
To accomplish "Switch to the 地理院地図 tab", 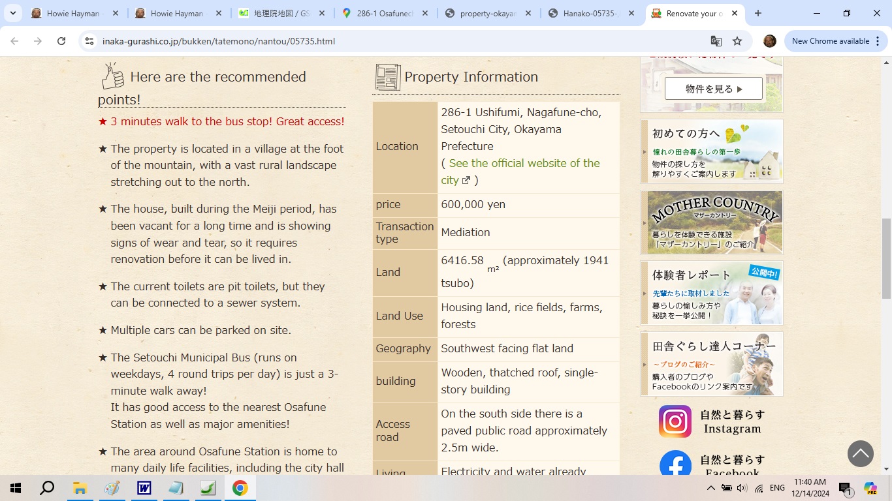I will 281,13.
